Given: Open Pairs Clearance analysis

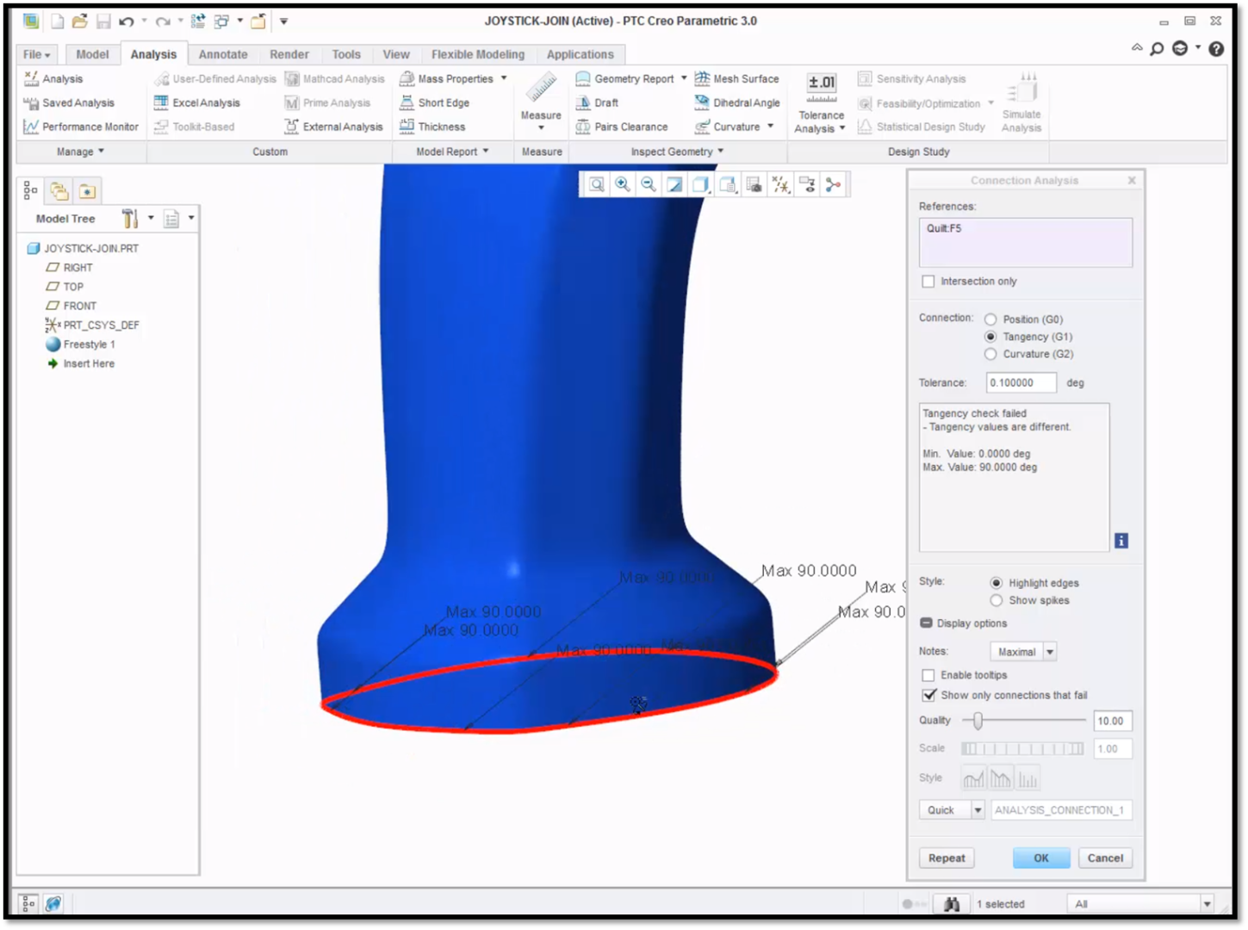Looking at the screenshot, I should coord(622,127).
